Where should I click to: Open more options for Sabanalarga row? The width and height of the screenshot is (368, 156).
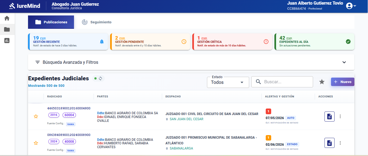click(x=340, y=143)
